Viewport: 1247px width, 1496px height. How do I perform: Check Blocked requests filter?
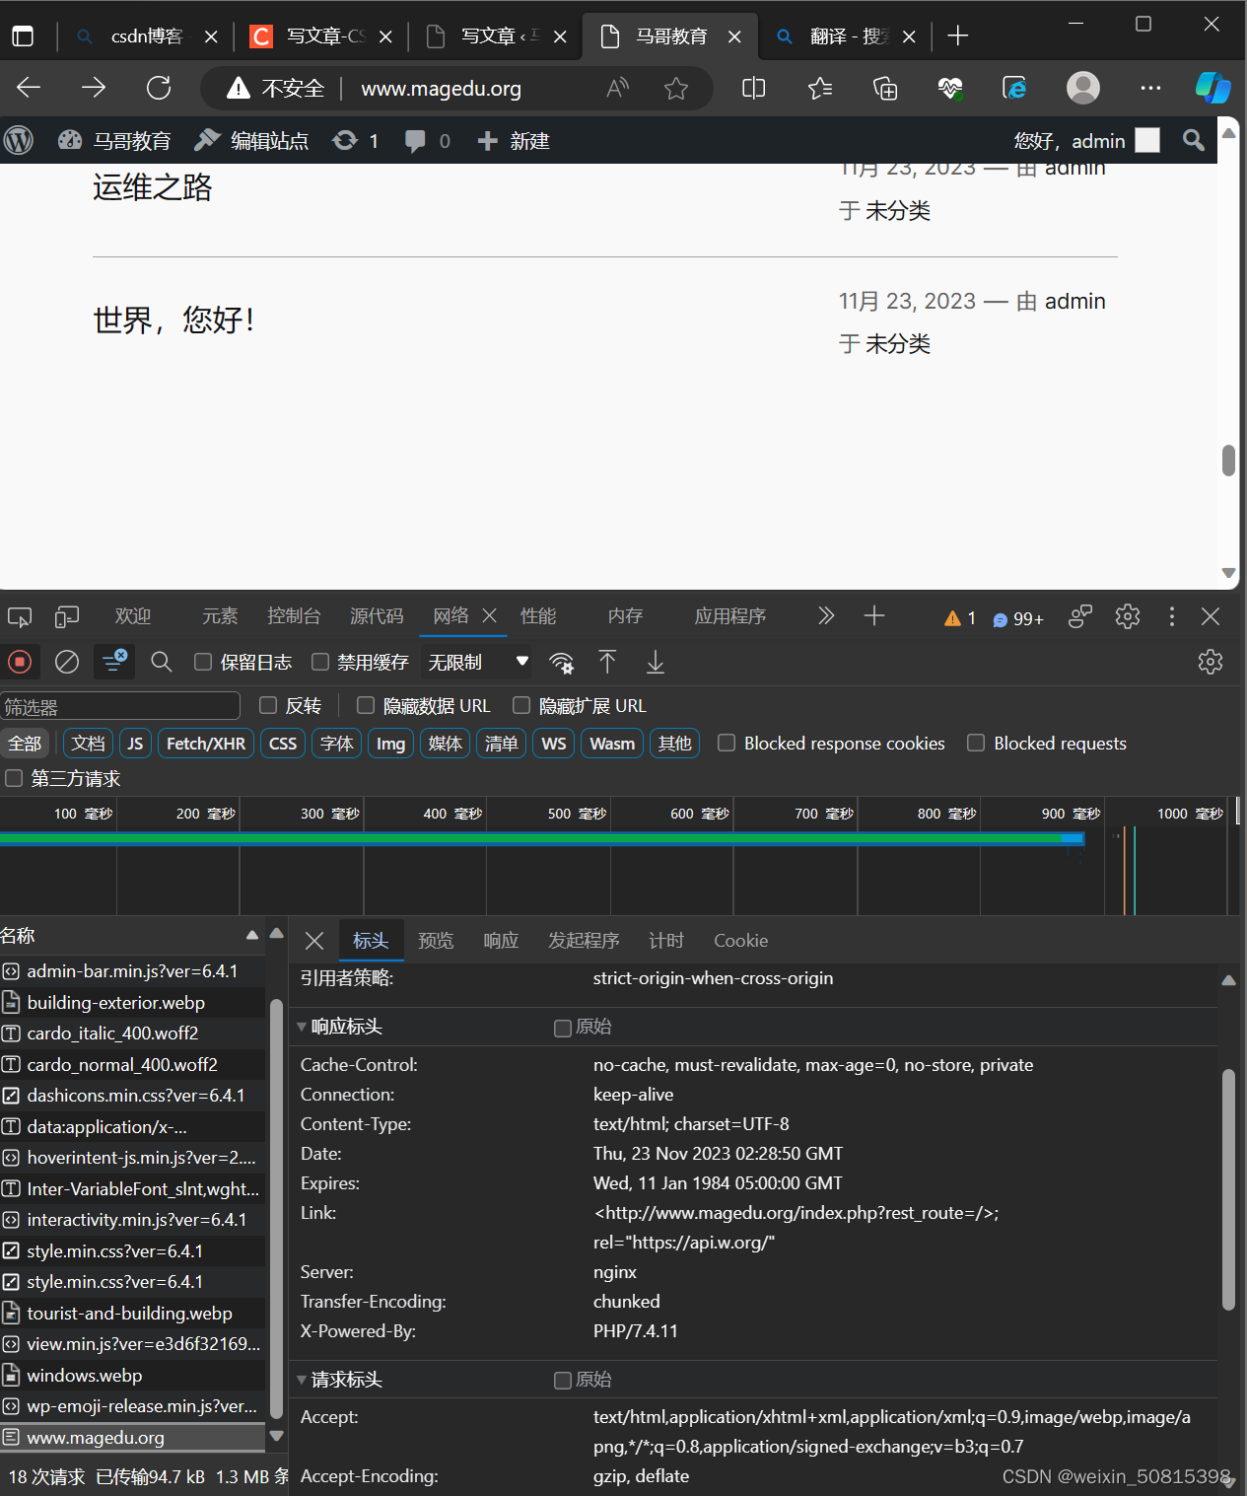pos(975,743)
